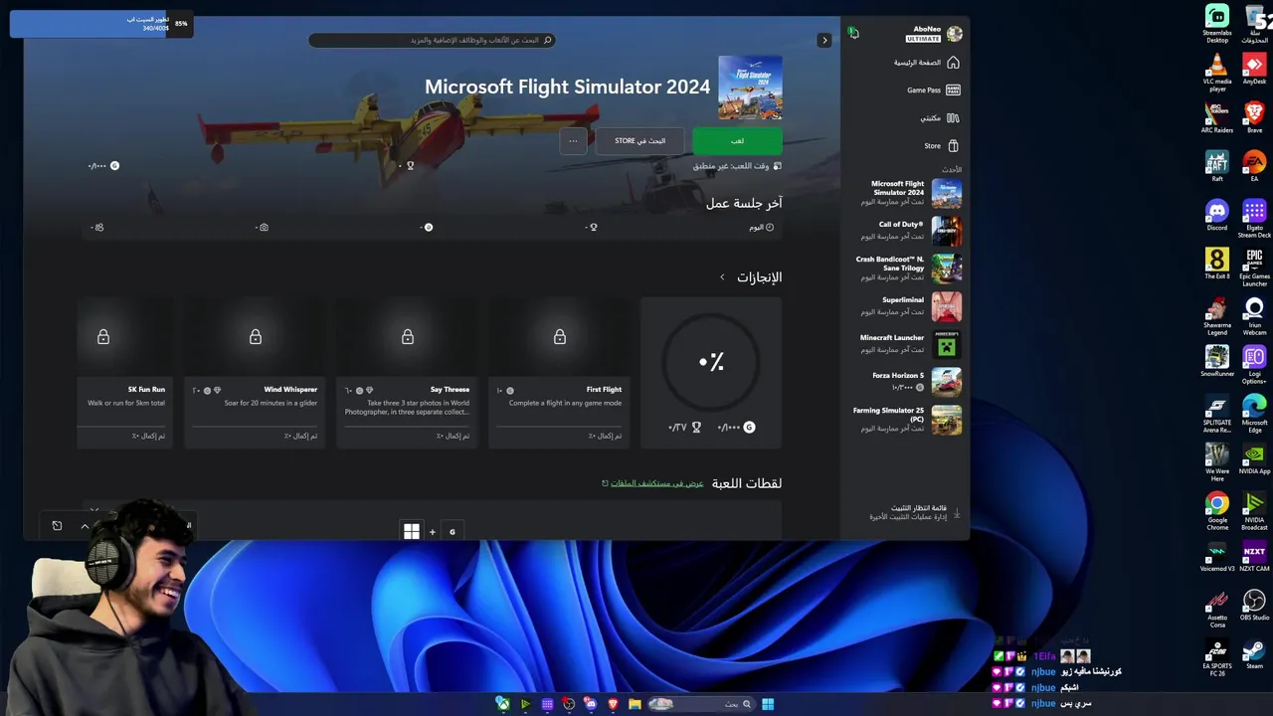Launch Discord desktop icon
This screenshot has height=716, width=1273.
tap(1217, 215)
